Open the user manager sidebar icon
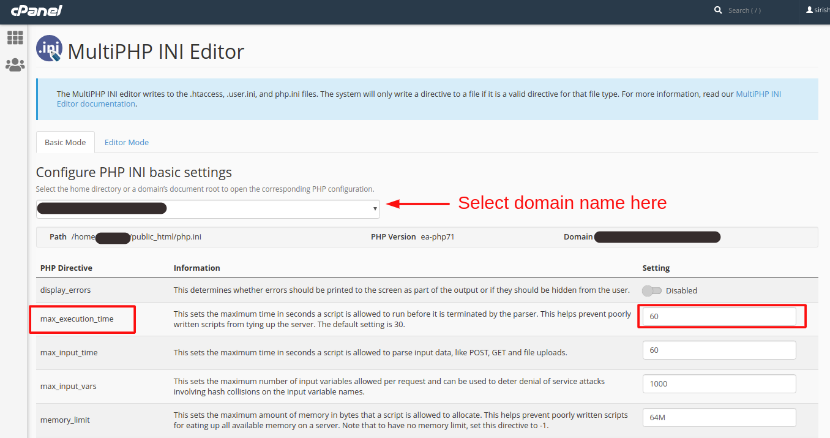 coord(15,64)
